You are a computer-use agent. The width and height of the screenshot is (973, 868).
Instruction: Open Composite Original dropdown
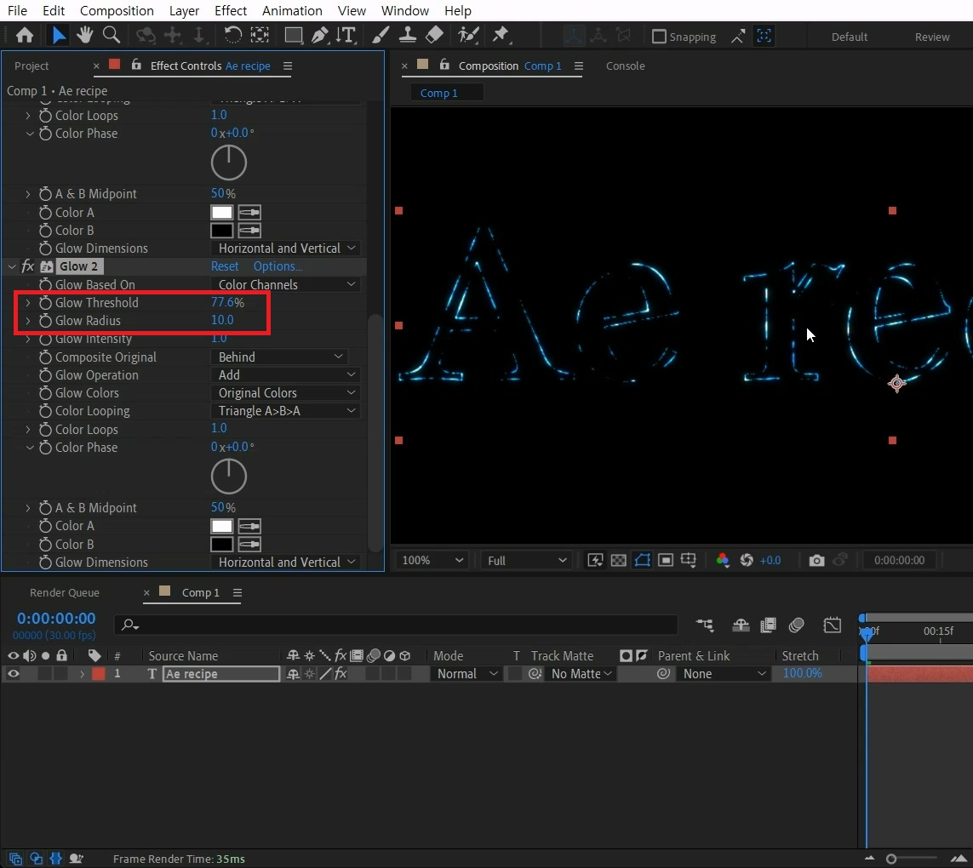pyautogui.click(x=278, y=357)
